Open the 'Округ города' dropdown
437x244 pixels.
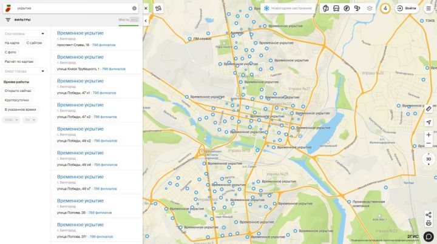24,71
